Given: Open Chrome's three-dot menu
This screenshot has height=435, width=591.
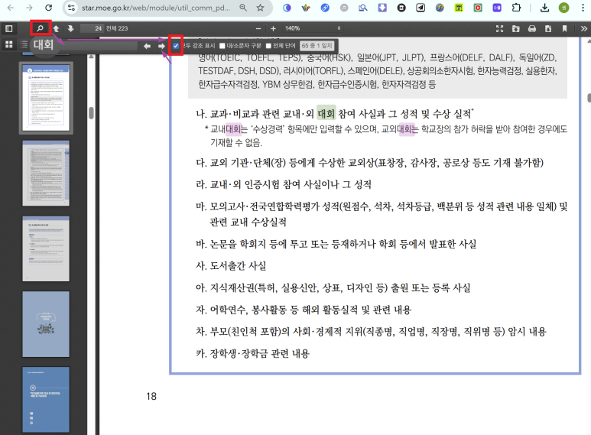Looking at the screenshot, I should pos(583,8).
